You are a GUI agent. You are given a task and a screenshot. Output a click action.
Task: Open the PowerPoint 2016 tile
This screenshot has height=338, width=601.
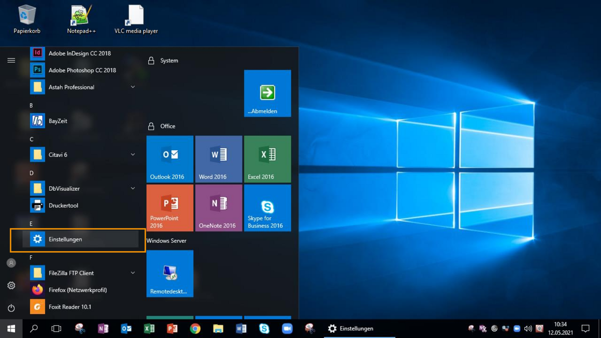tap(170, 208)
